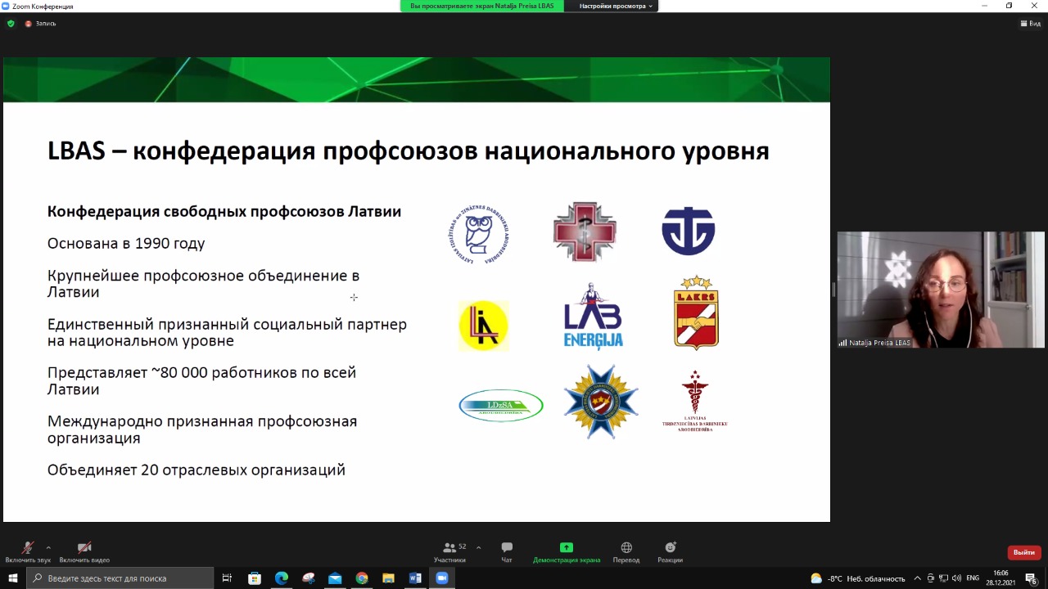Image resolution: width=1048 pixels, height=589 pixels.
Task: Click the blue circular JT union logo
Action: pos(688,231)
